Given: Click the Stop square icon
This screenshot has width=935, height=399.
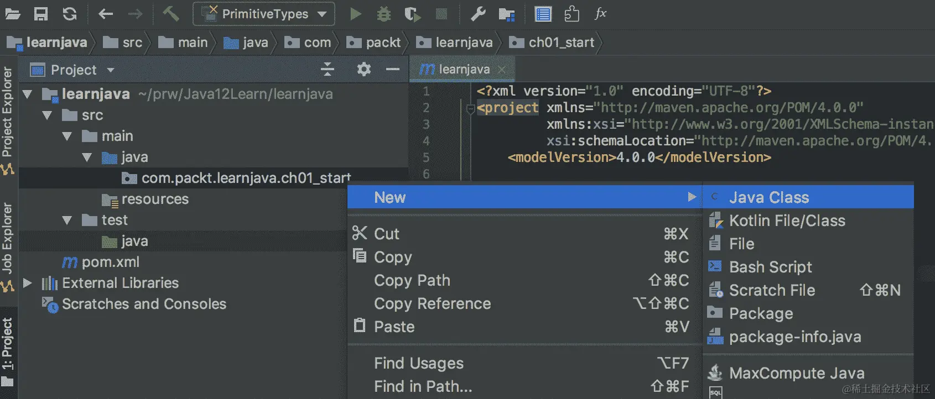Looking at the screenshot, I should point(441,14).
